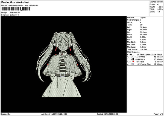The width and height of the screenshot is (164, 116).
Task: Click the stitch count 15516 for White
Action: (x=137, y=57)
